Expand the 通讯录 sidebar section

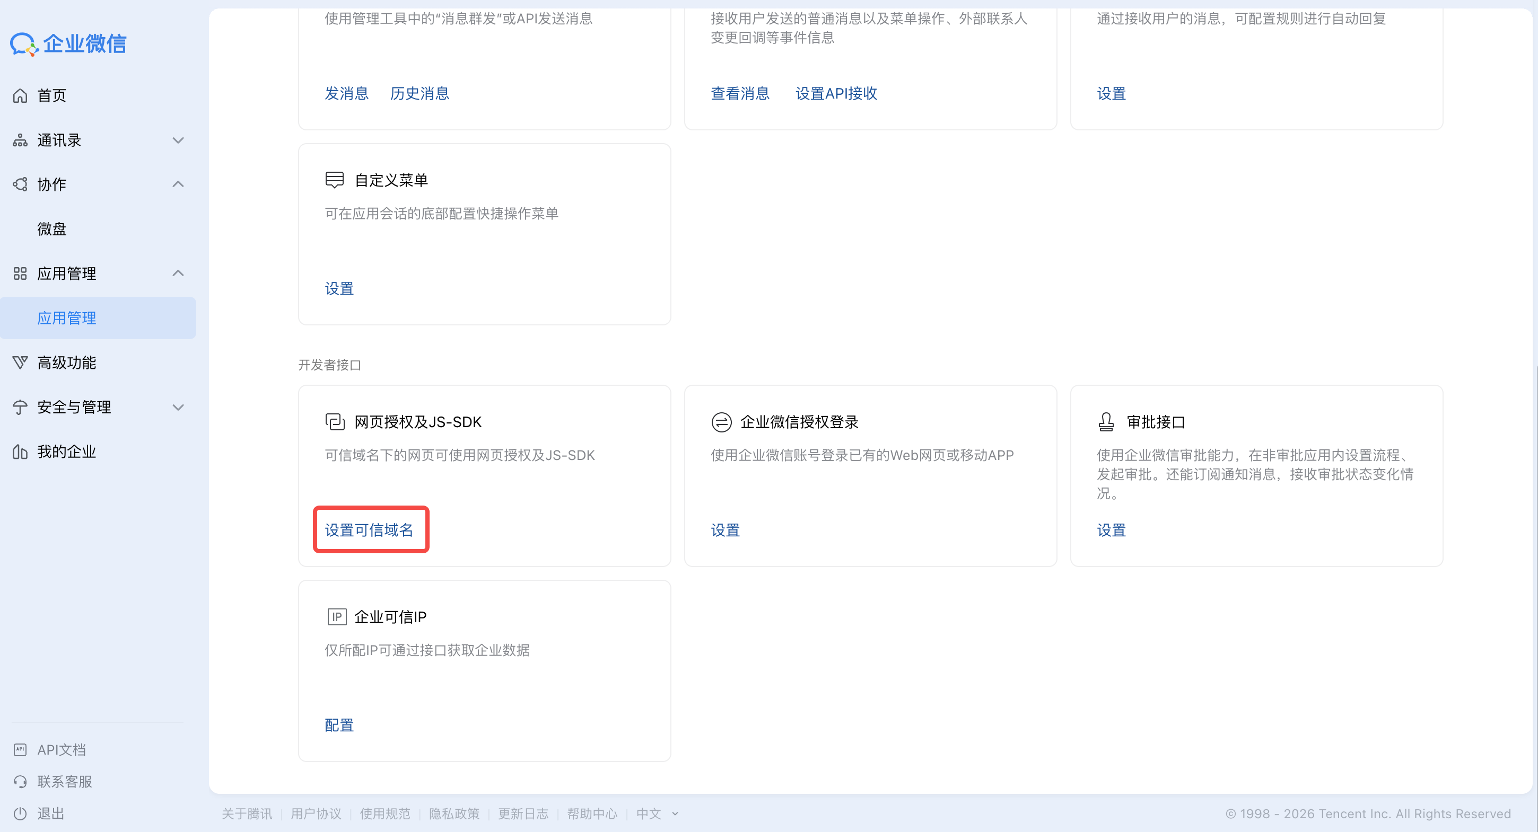pyautogui.click(x=178, y=140)
